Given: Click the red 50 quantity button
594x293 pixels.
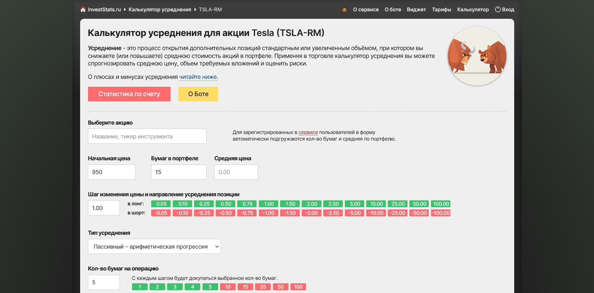Looking at the screenshot, I should coord(281,287).
